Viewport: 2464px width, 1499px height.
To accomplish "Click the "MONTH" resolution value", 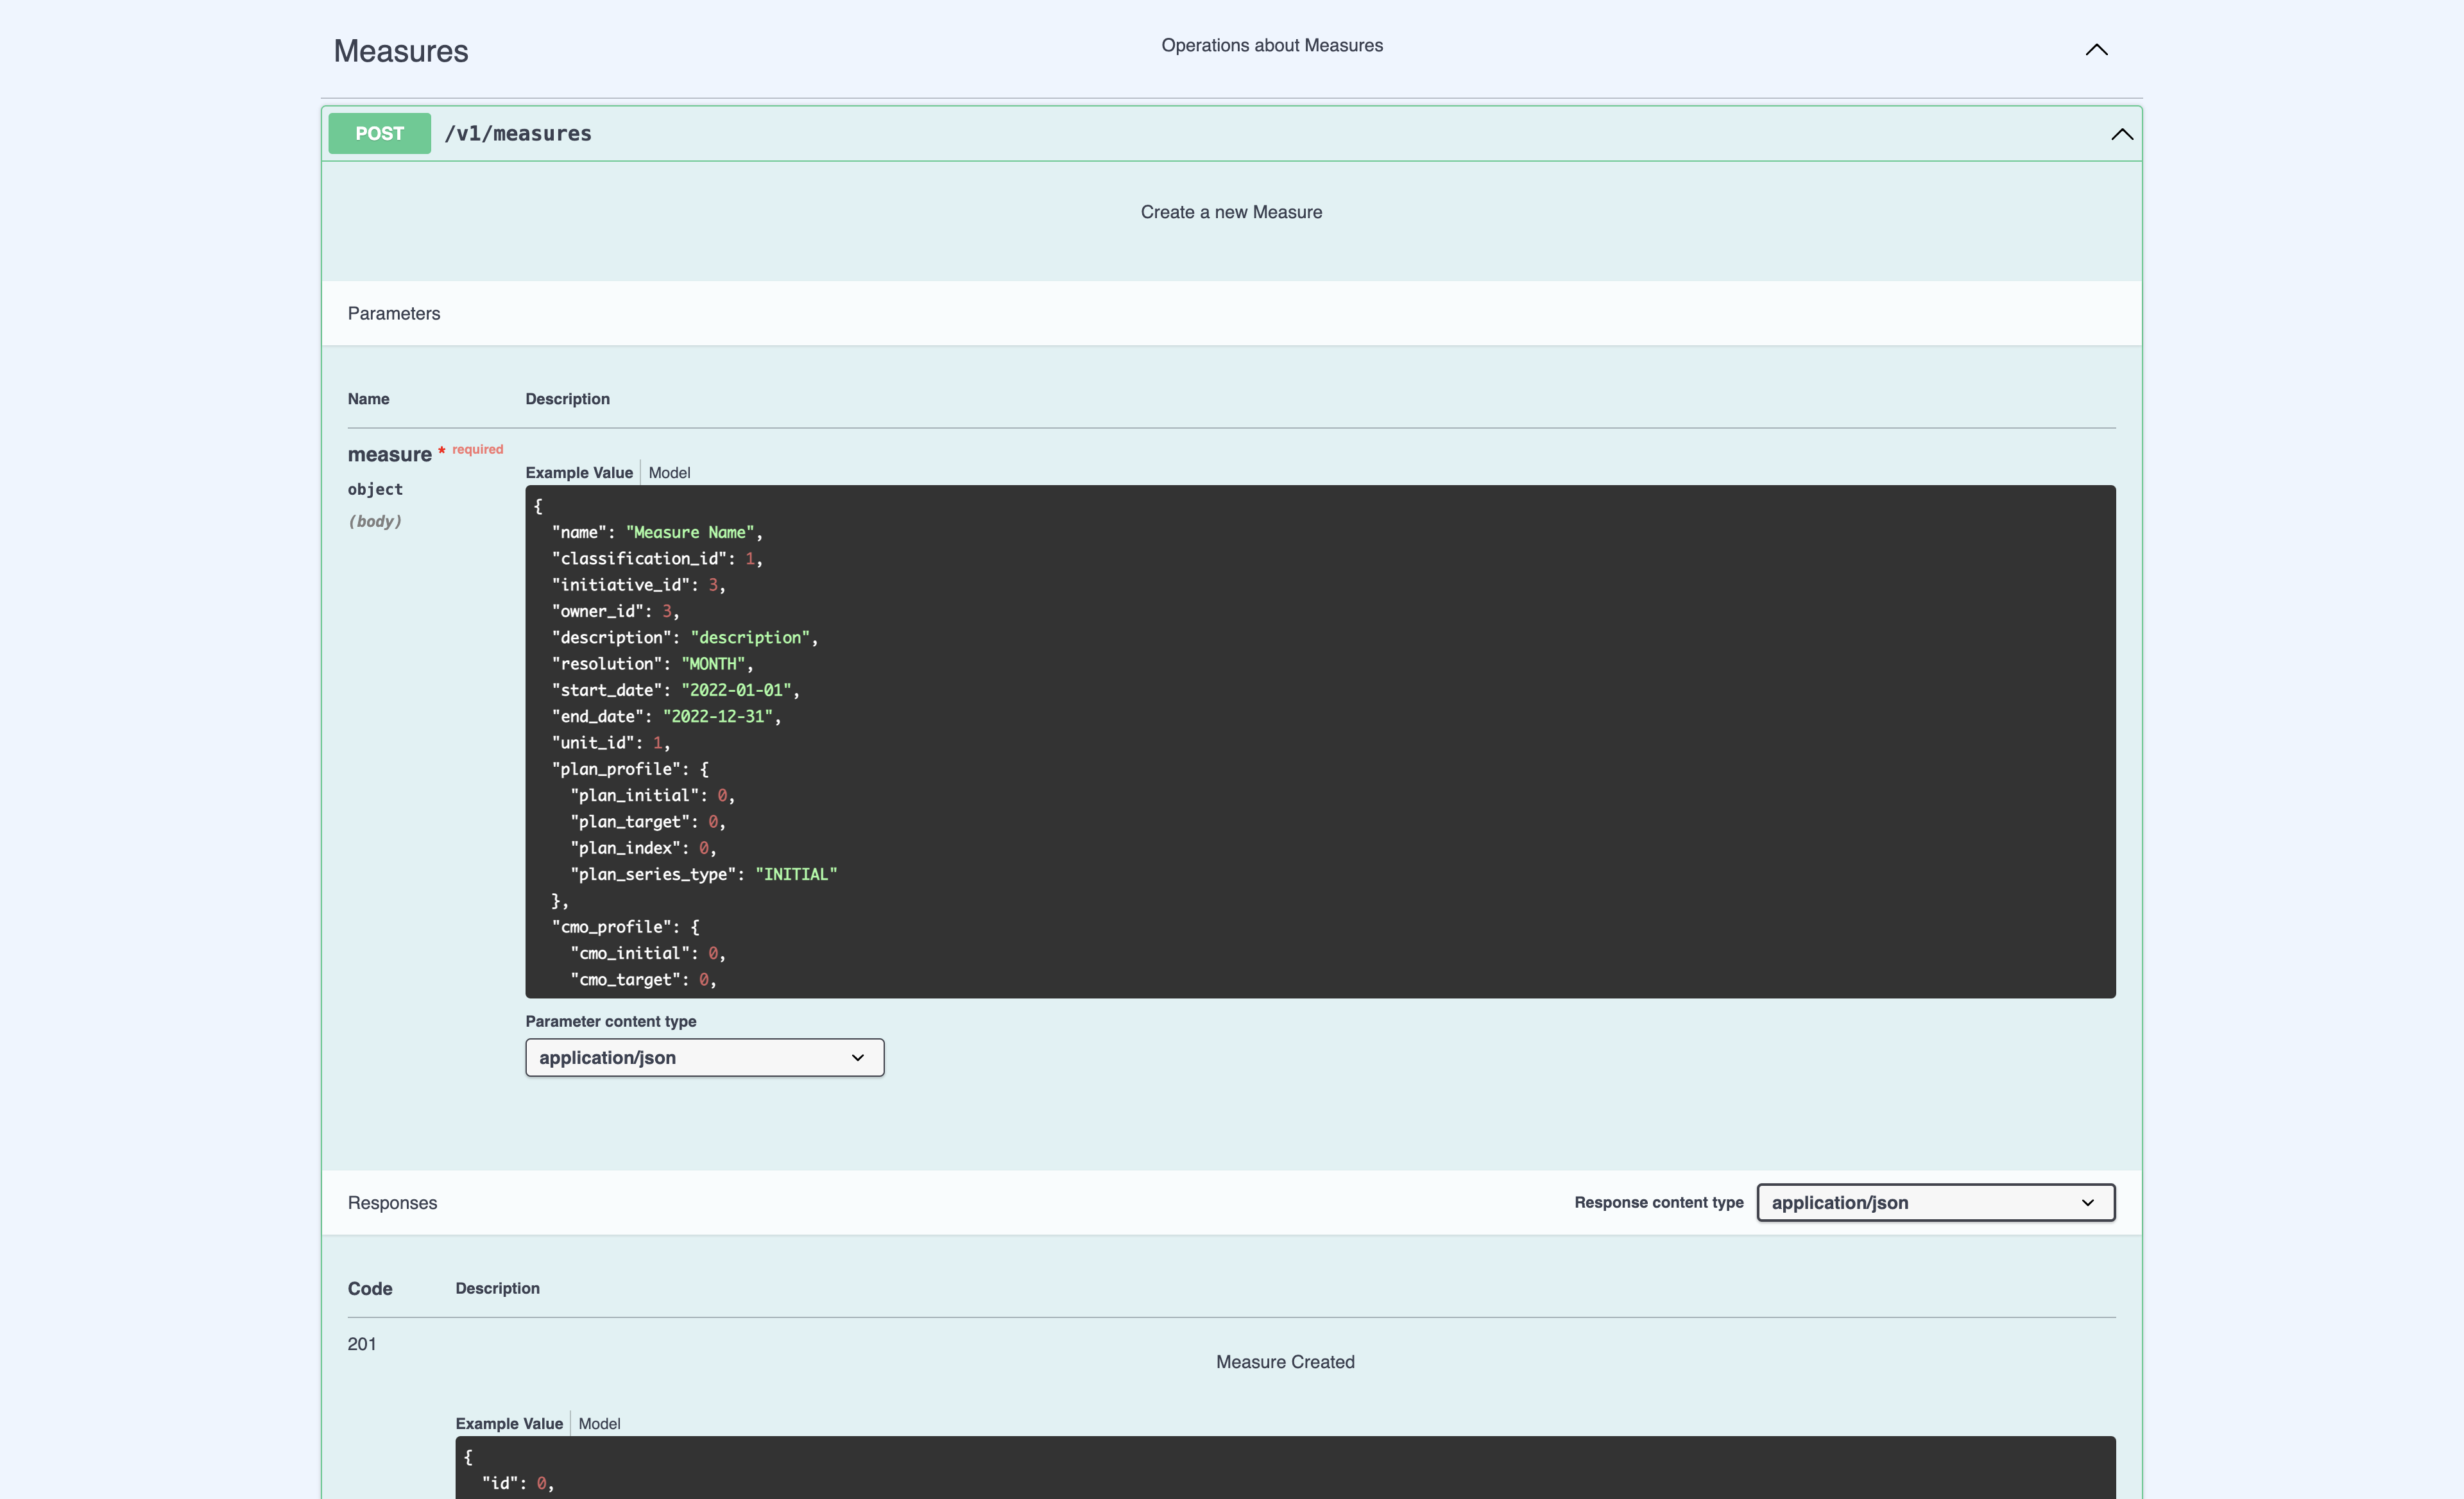I will [713, 663].
